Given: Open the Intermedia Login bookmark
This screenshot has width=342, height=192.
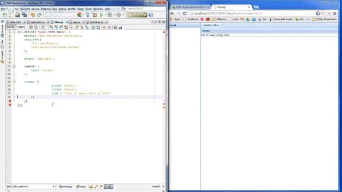Looking at the screenshot, I should tap(281, 19).
